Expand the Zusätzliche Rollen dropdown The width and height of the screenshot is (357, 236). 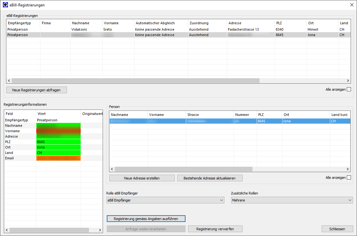(292, 200)
